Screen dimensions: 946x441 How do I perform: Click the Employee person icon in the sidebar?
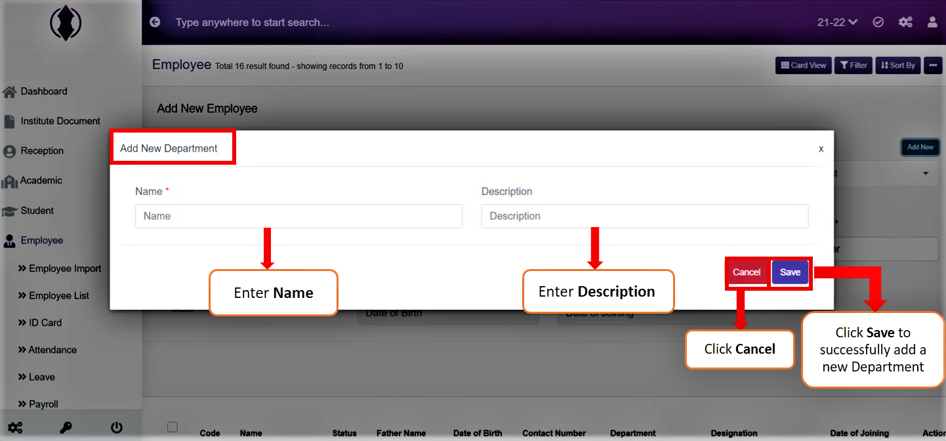click(9, 241)
